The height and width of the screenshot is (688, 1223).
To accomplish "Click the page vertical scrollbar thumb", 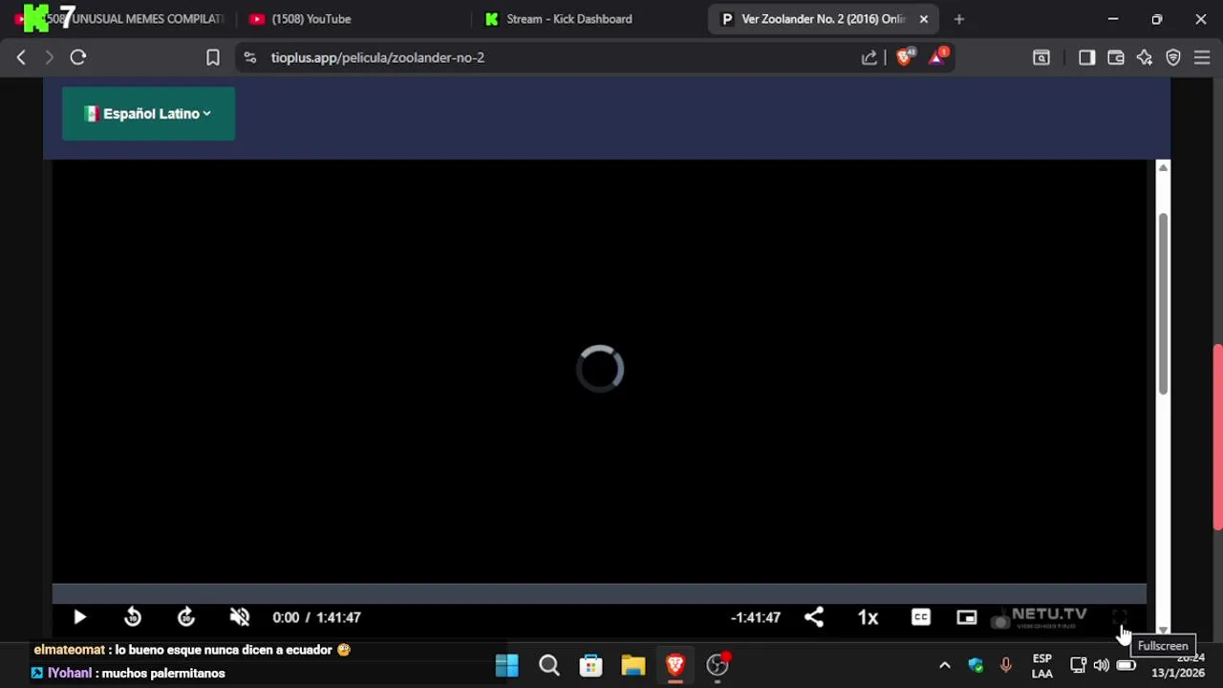I will tap(1218, 437).
